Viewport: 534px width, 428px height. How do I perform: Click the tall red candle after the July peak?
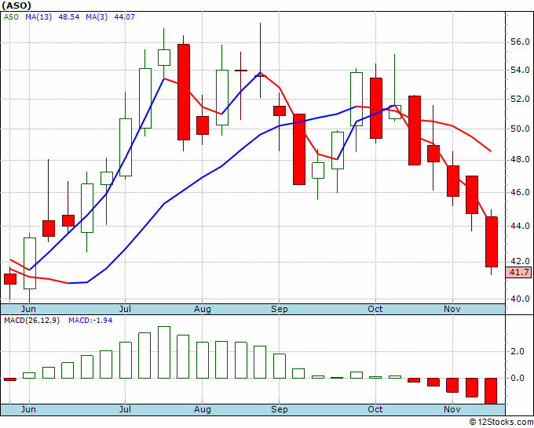tap(183, 92)
